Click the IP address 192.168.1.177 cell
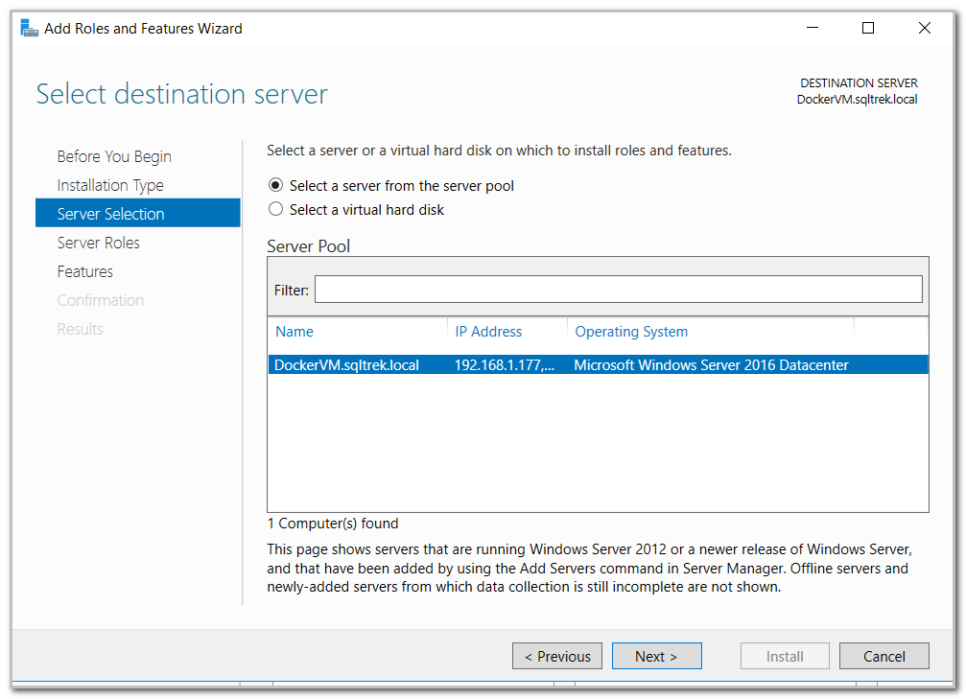Viewport: 966px width, 699px height. tap(505, 365)
